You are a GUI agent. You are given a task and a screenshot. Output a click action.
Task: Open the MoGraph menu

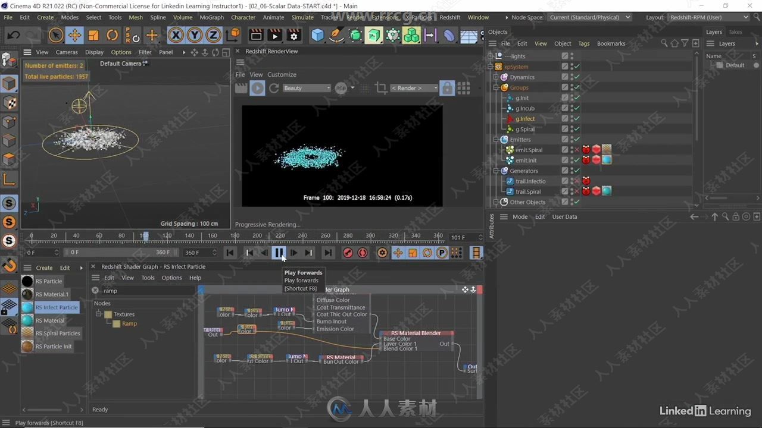pos(211,17)
